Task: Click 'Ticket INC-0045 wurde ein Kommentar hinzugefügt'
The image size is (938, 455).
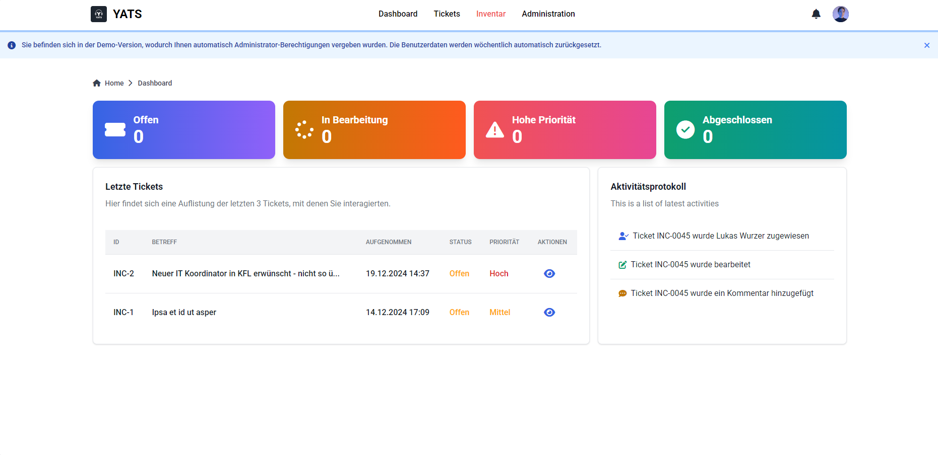Action: [x=722, y=293]
